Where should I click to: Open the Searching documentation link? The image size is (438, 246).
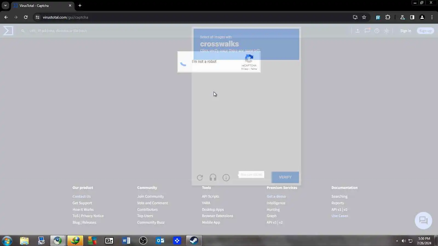click(339, 196)
